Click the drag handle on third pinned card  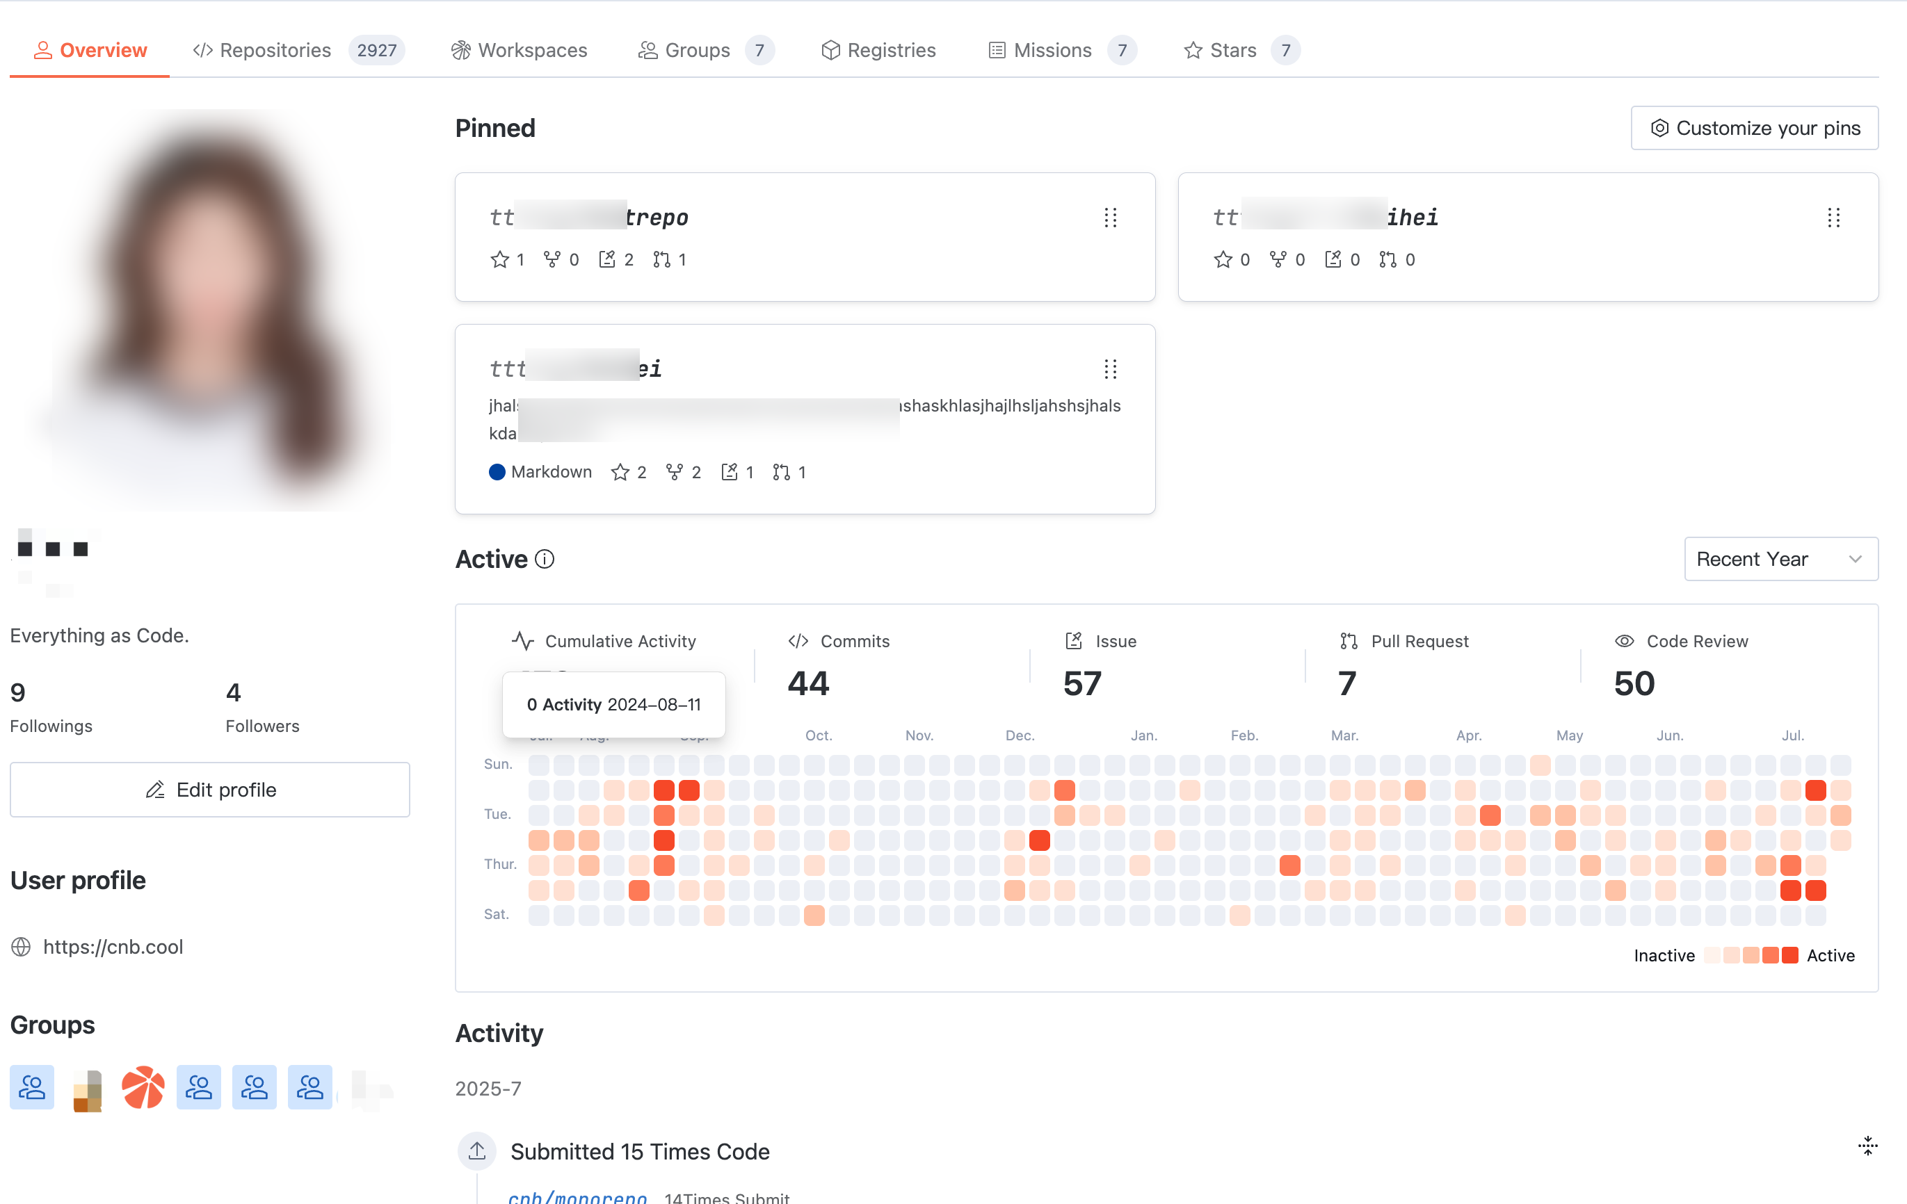point(1110,369)
